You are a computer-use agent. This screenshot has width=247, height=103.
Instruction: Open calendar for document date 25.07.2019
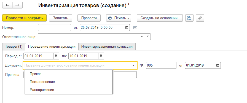tap(127, 28)
